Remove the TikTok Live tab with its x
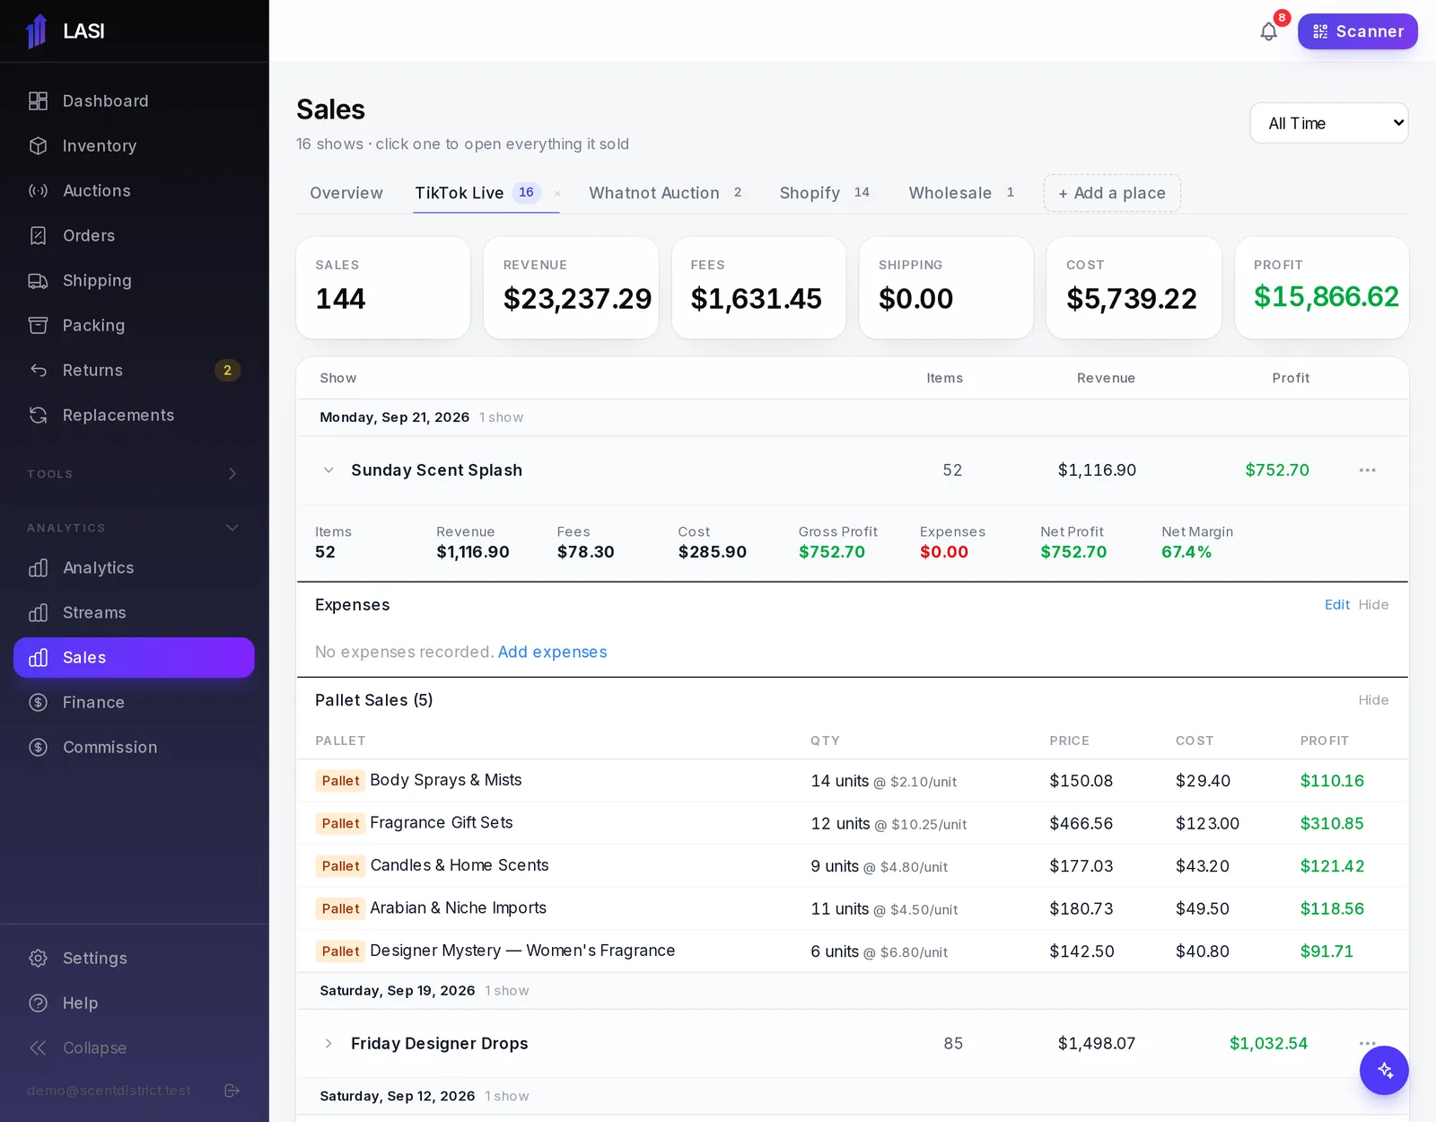 tap(557, 193)
